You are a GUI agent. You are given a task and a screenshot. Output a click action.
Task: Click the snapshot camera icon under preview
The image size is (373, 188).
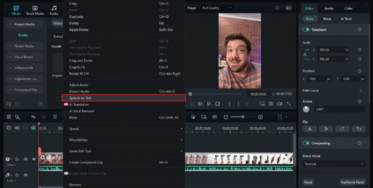pos(271,104)
